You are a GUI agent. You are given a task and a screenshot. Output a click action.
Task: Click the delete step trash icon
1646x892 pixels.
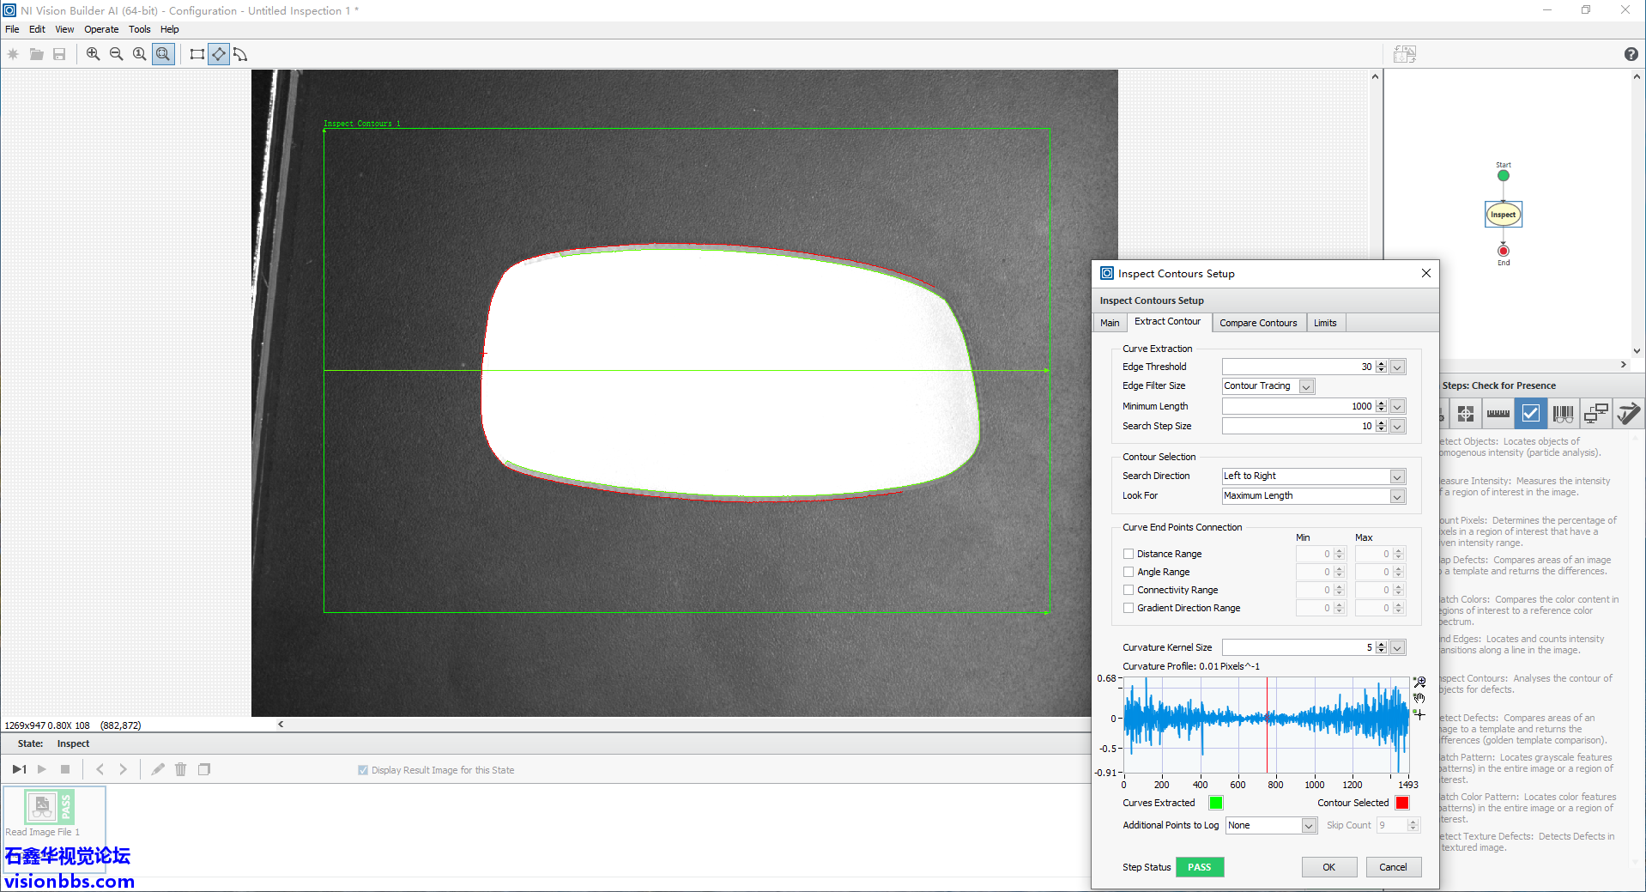tap(181, 769)
